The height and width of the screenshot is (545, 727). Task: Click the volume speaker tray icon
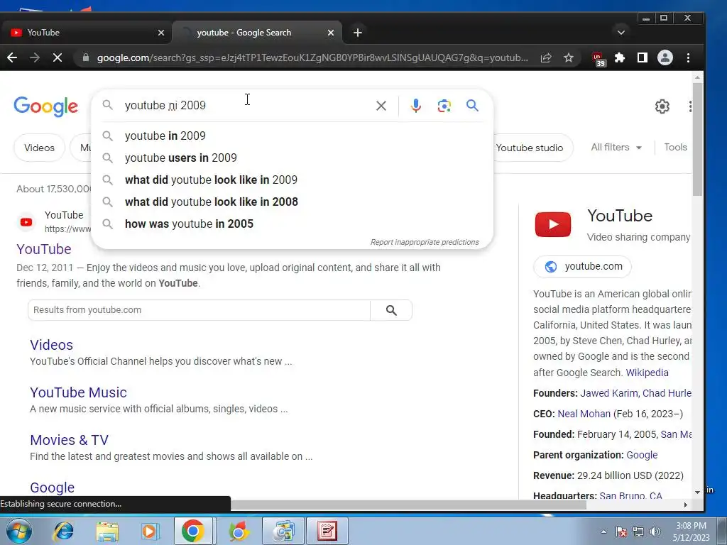pos(655,532)
